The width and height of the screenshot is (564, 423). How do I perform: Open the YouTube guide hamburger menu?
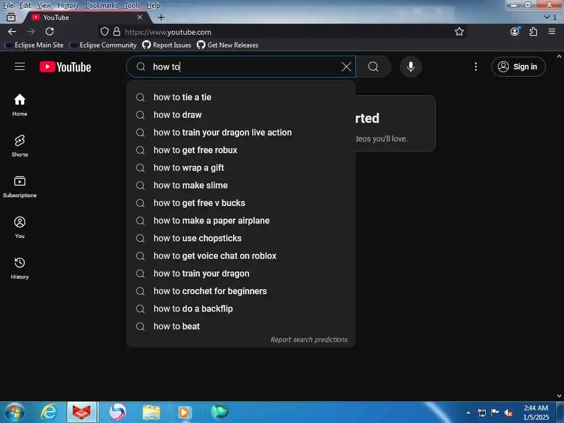click(20, 67)
